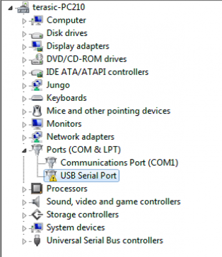222x257 pixels.
Task: Click the Sound, video and game controllers speaker icon
Action: (x=36, y=202)
